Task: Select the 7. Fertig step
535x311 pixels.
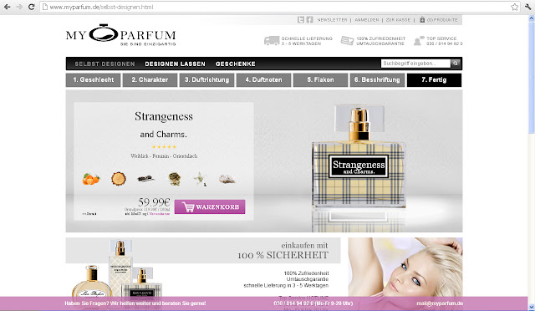Action: 434,80
